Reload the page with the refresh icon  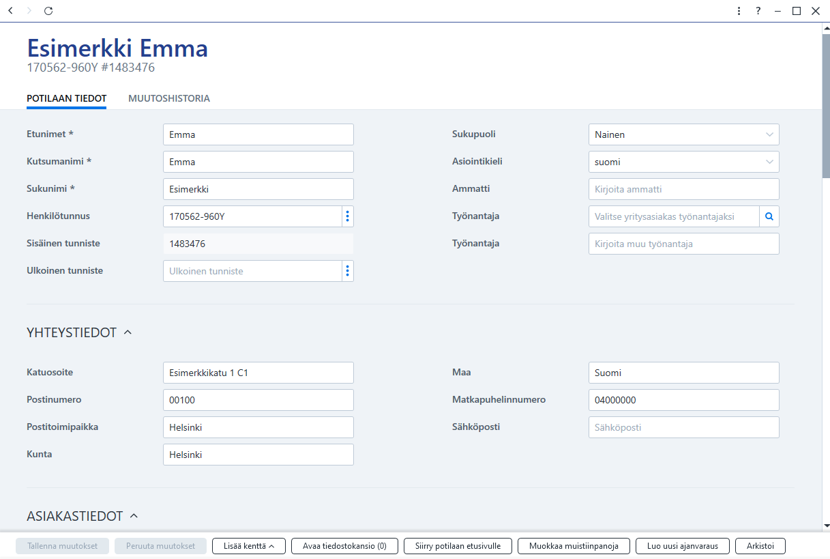click(48, 11)
